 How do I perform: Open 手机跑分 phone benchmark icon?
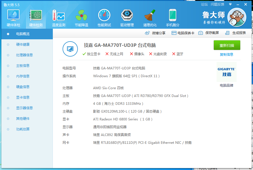(x=172, y=18)
